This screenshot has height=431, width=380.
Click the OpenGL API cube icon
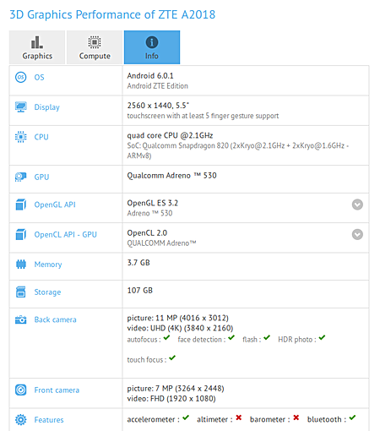(21, 205)
